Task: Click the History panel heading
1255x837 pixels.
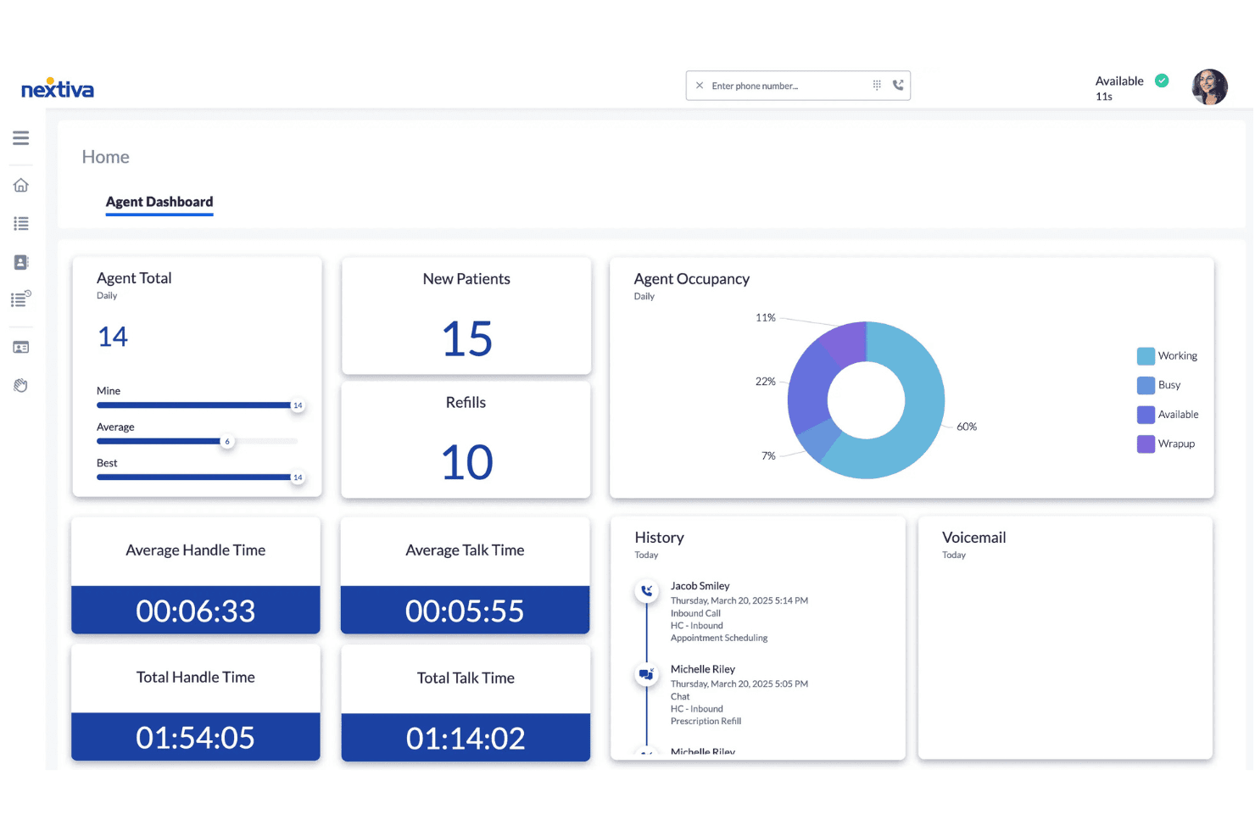Action: click(x=660, y=538)
